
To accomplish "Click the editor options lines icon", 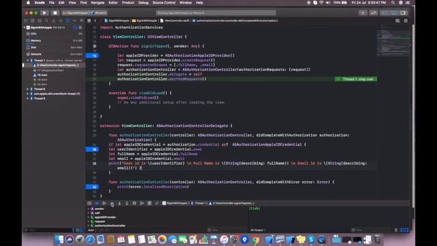I will 397,20.
